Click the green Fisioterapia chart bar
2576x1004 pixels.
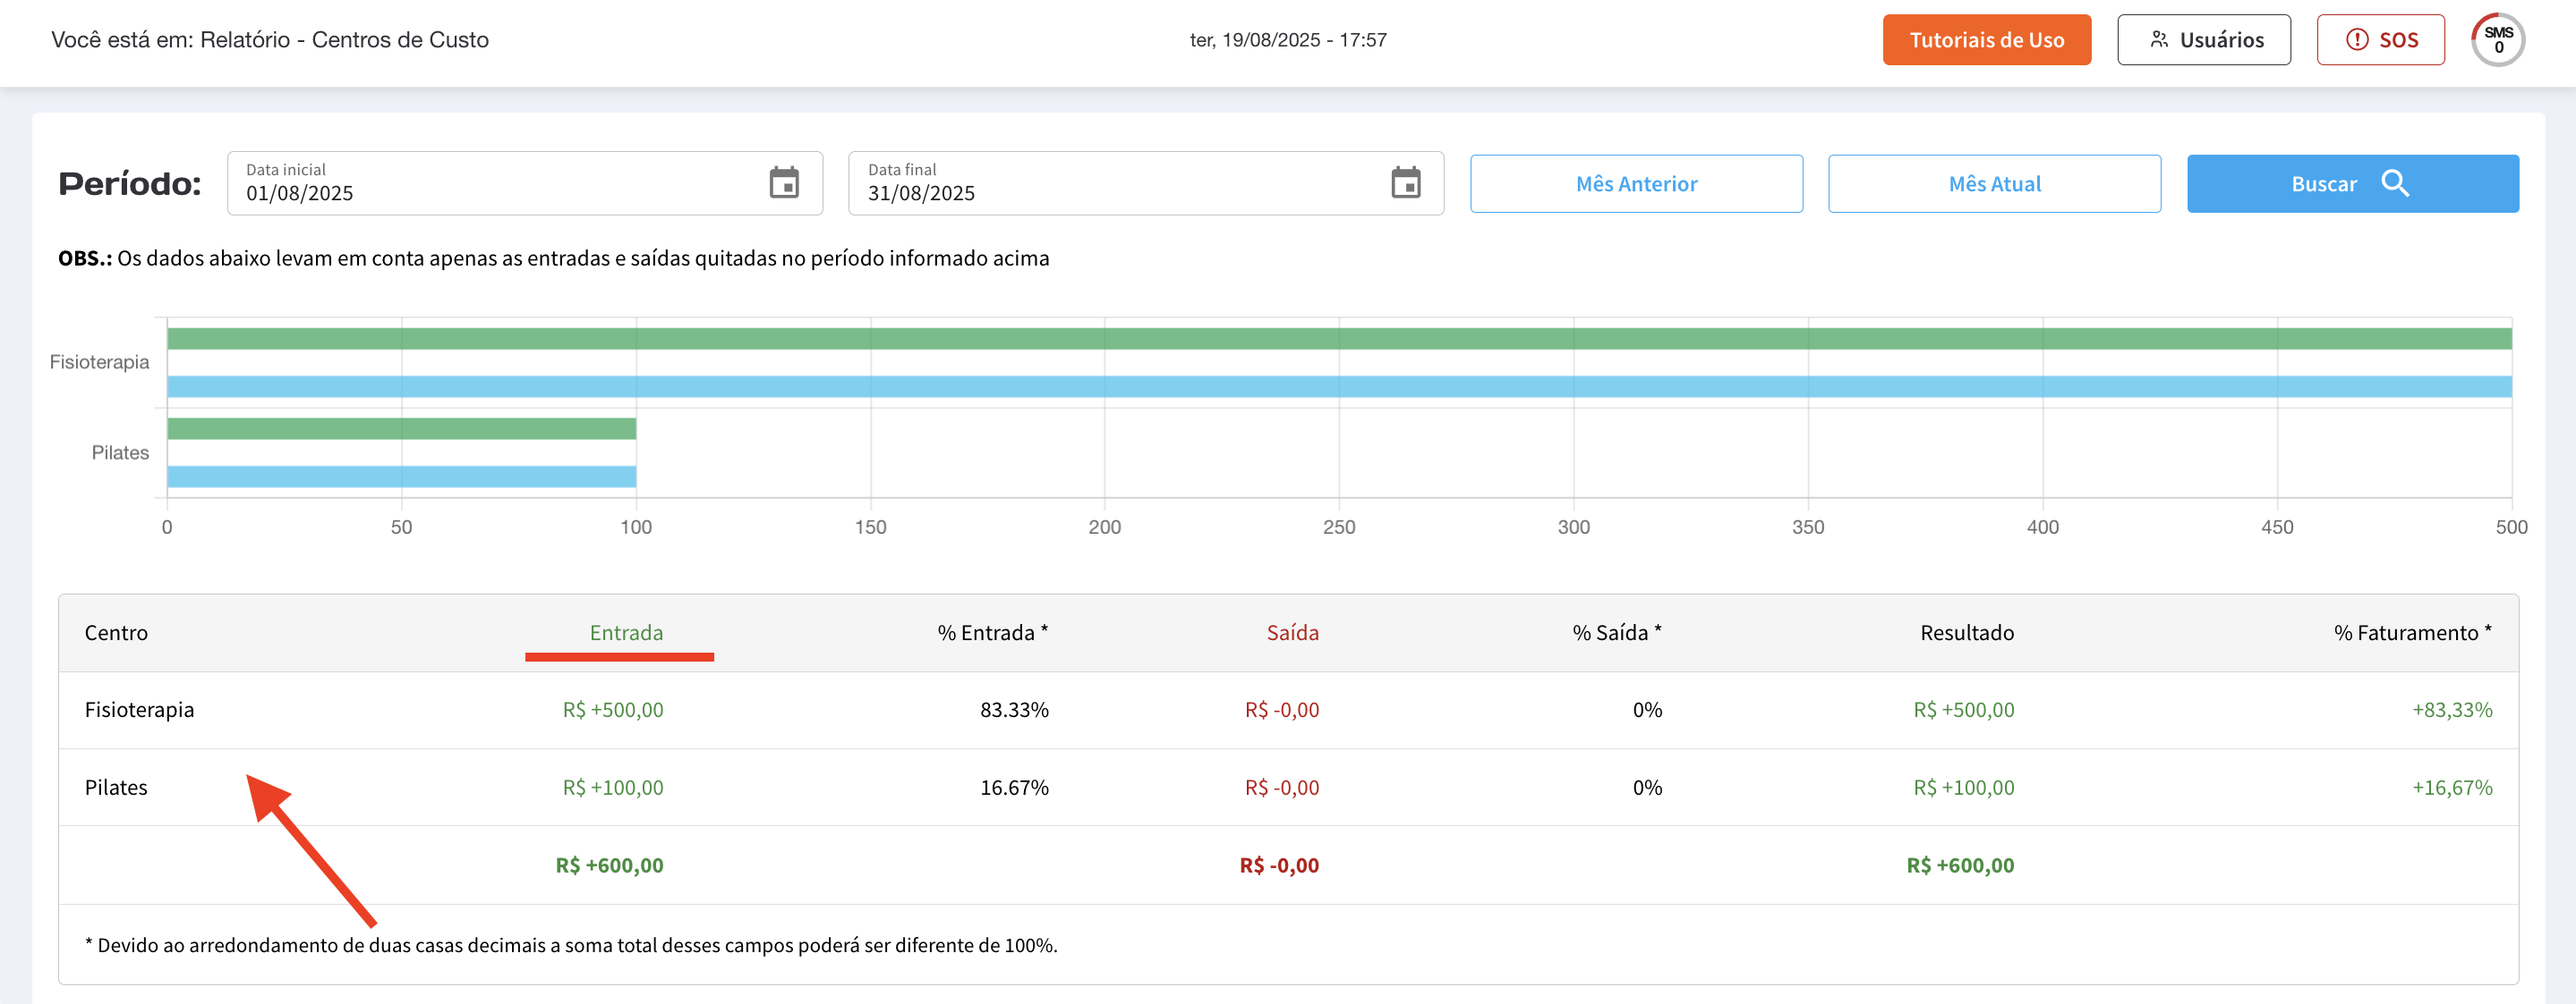1338,339
